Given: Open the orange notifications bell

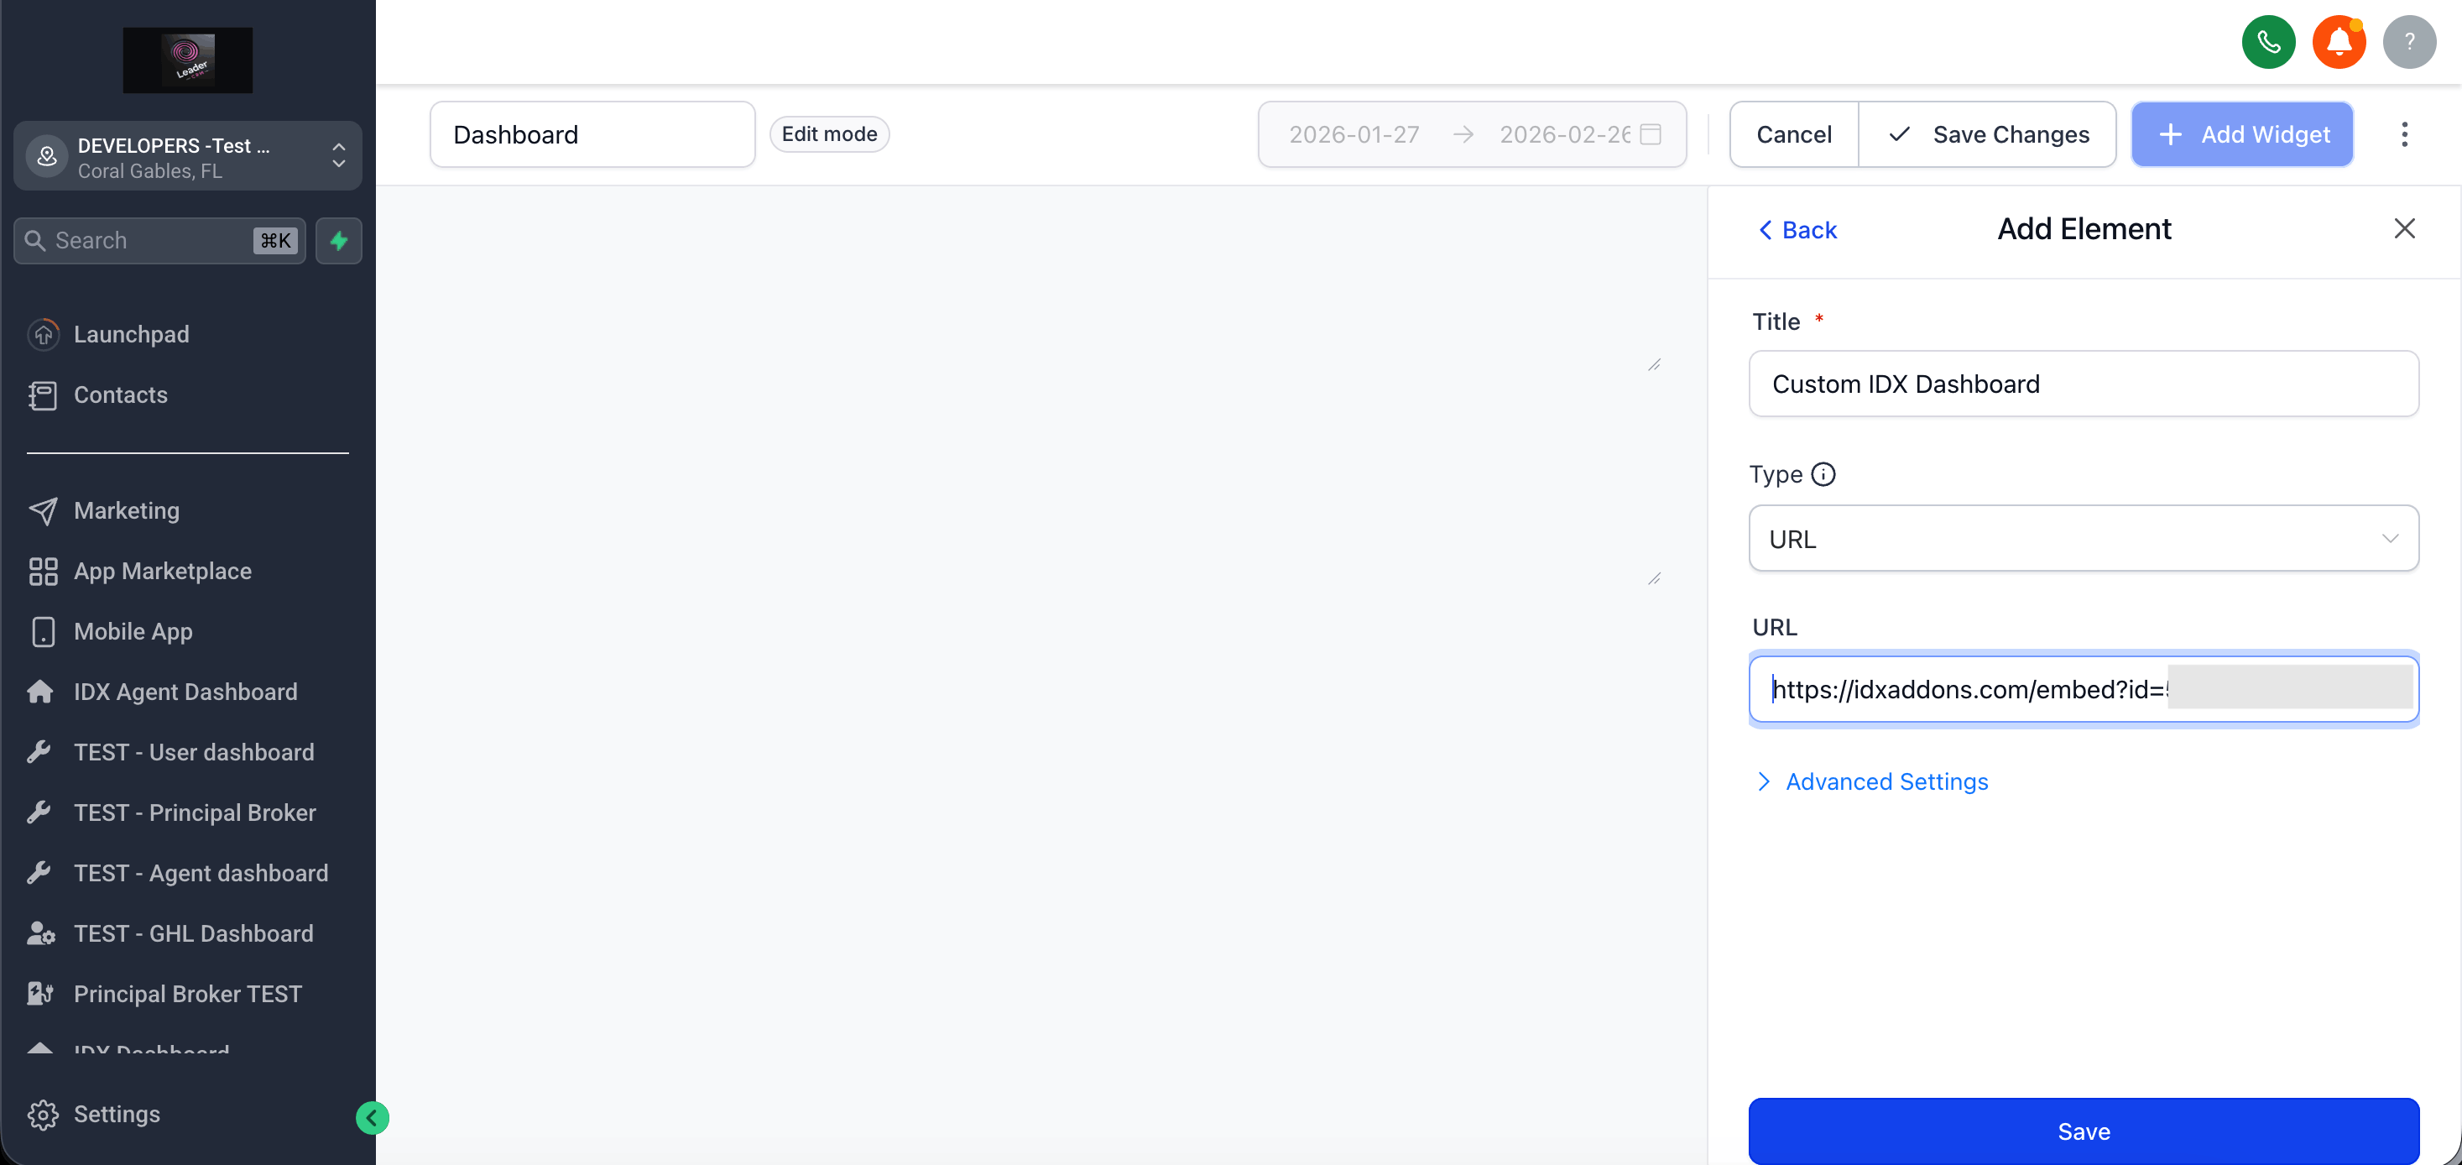Looking at the screenshot, I should pyautogui.click(x=2338, y=41).
